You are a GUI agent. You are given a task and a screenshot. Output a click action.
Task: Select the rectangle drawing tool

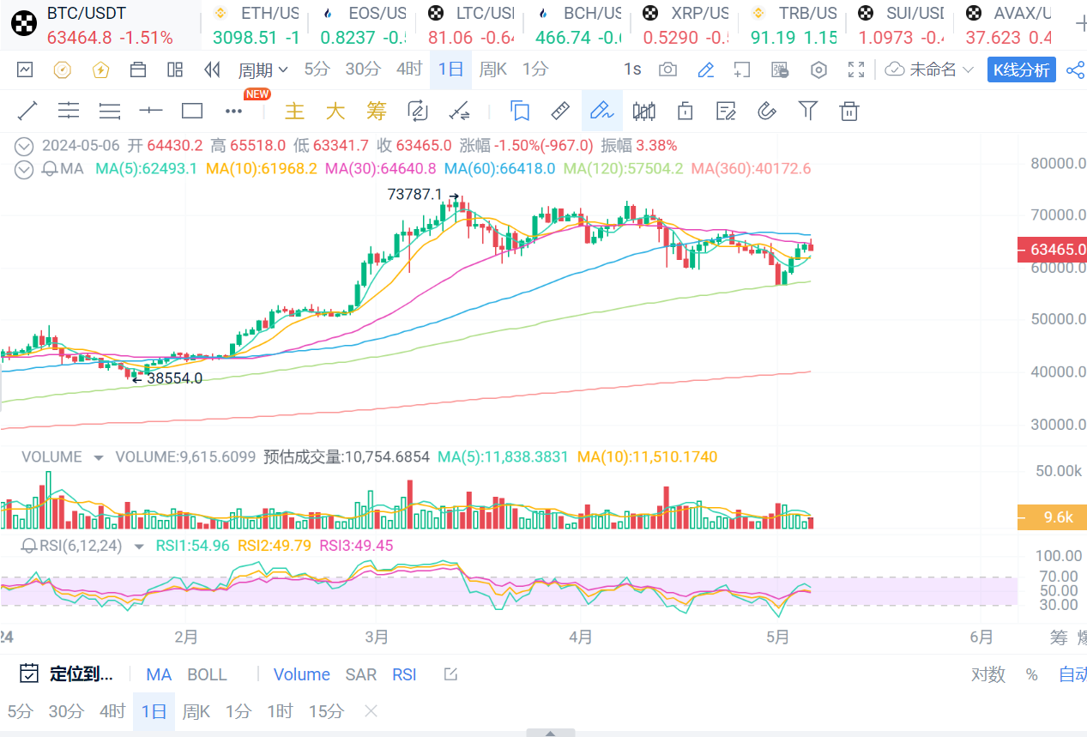(x=192, y=111)
